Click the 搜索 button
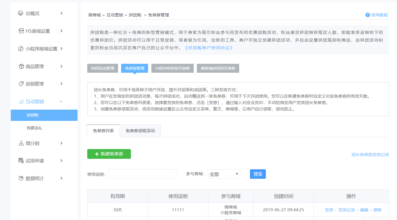Image resolution: width=397 pixels, height=220 pixels. tap(258, 174)
